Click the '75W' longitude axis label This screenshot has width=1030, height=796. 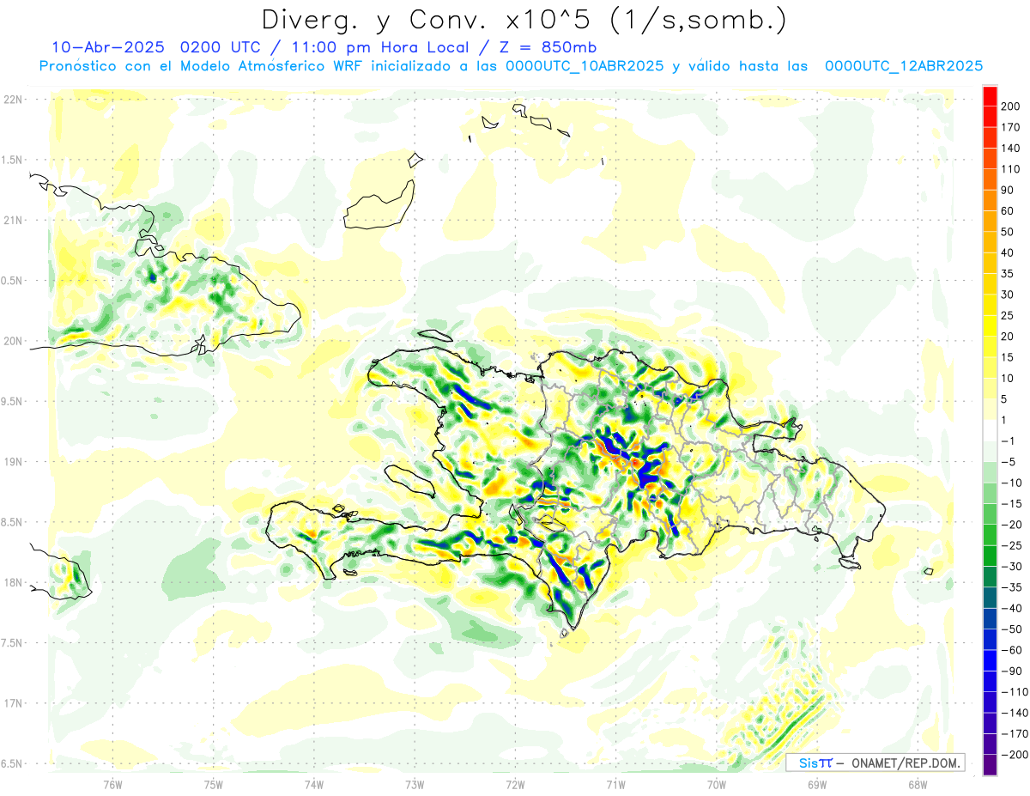(x=214, y=785)
